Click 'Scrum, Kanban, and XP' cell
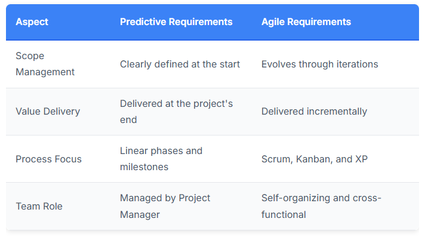Viewport: 425px width, 240px height. click(x=315, y=159)
